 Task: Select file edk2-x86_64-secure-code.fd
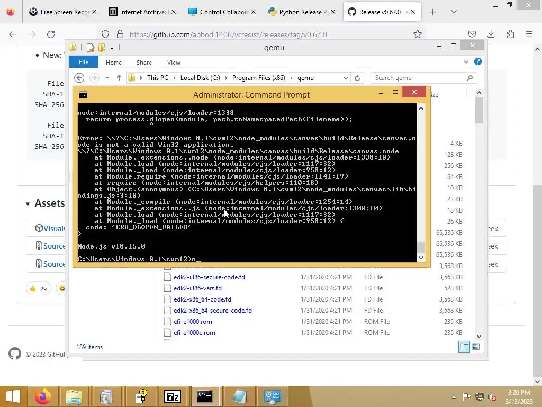(213, 311)
